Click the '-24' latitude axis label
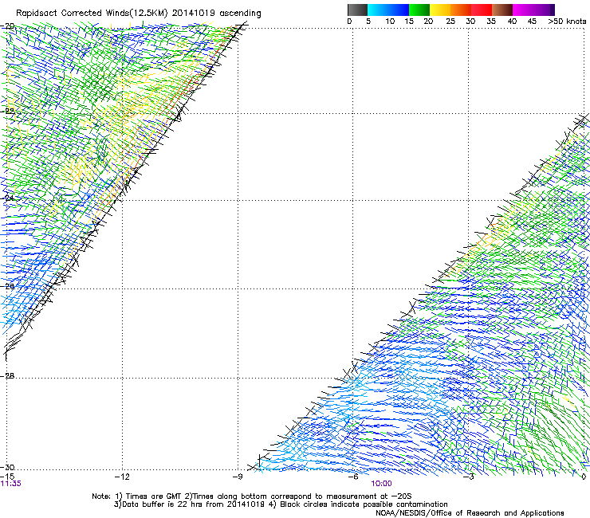The width and height of the screenshot is (590, 518). 7,198
